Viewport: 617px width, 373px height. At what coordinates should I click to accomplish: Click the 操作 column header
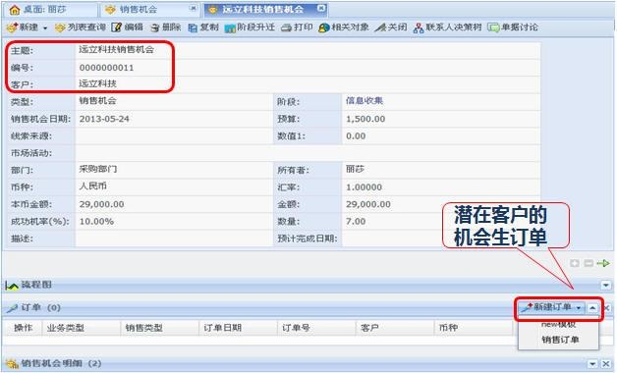[24, 328]
